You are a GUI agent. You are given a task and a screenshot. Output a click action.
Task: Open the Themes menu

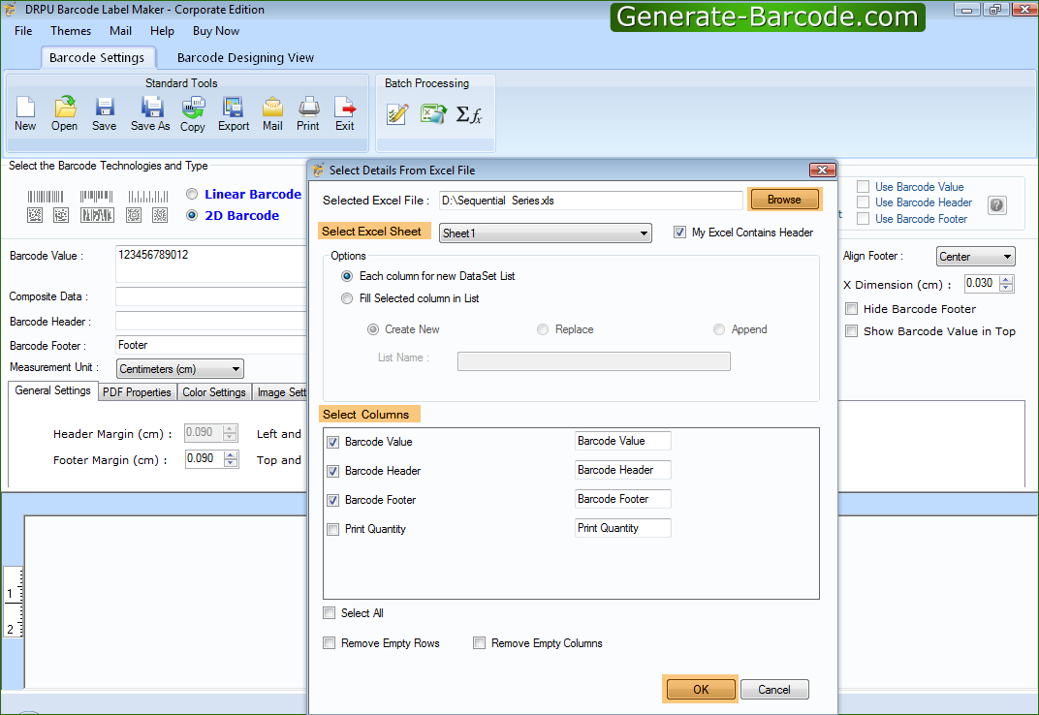point(70,30)
